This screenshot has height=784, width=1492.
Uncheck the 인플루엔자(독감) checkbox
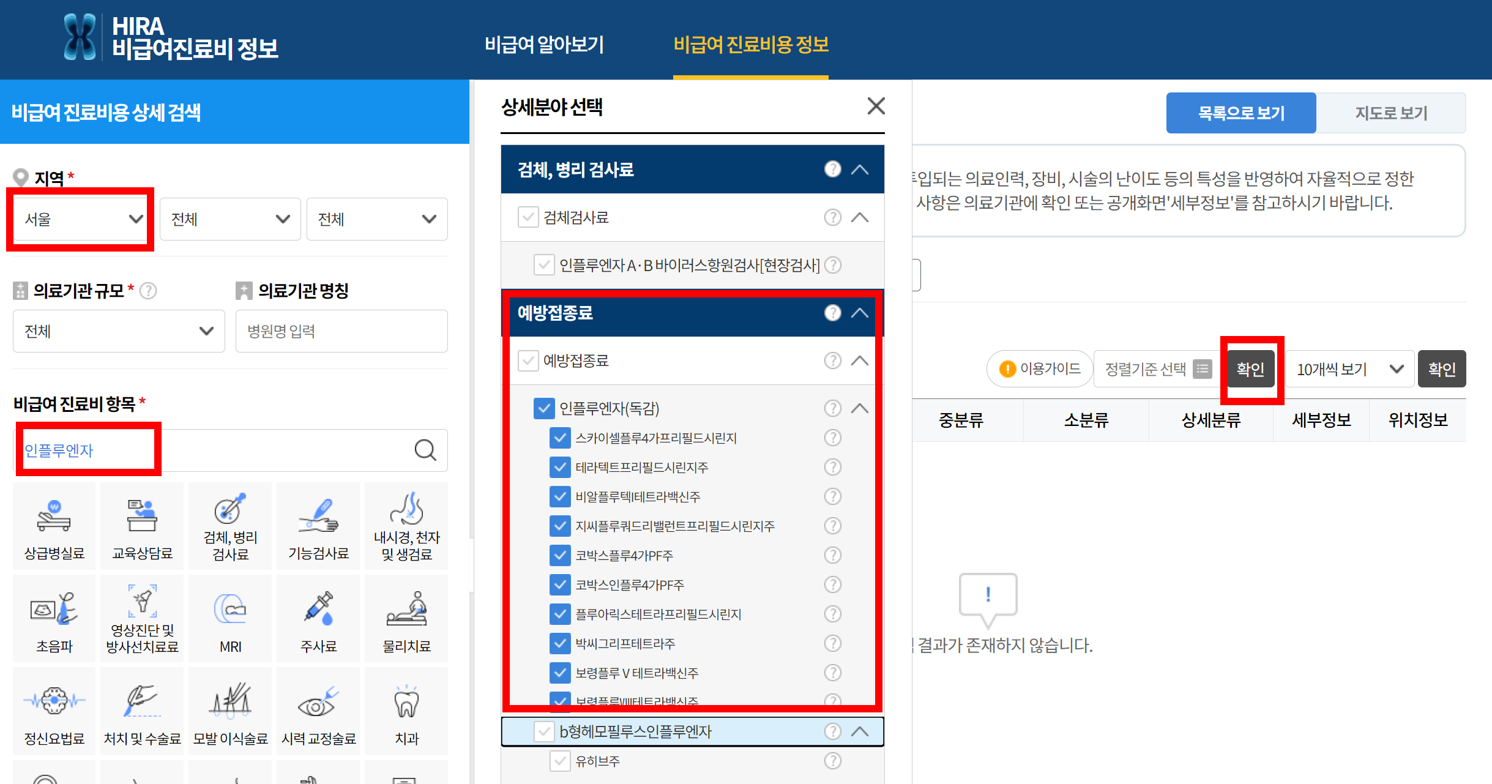(544, 408)
